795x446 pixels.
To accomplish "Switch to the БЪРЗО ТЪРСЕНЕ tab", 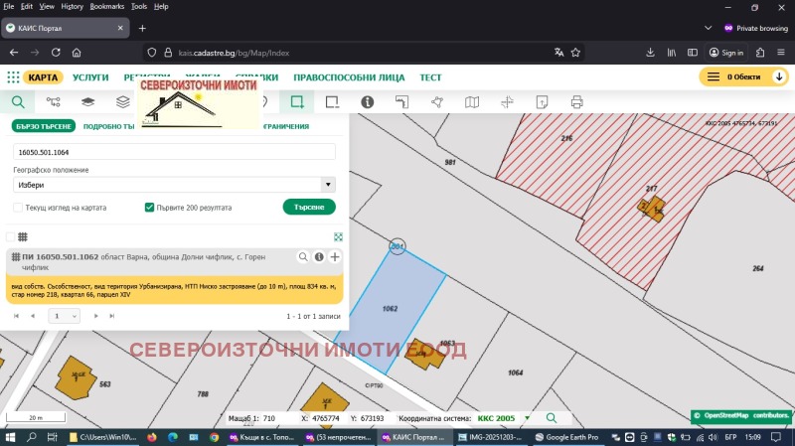I will 43,126.
